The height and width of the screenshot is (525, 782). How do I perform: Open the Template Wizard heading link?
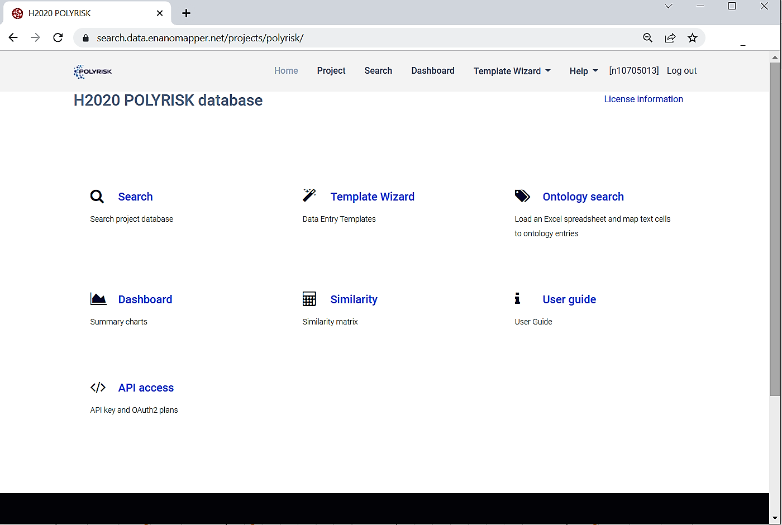pos(373,197)
